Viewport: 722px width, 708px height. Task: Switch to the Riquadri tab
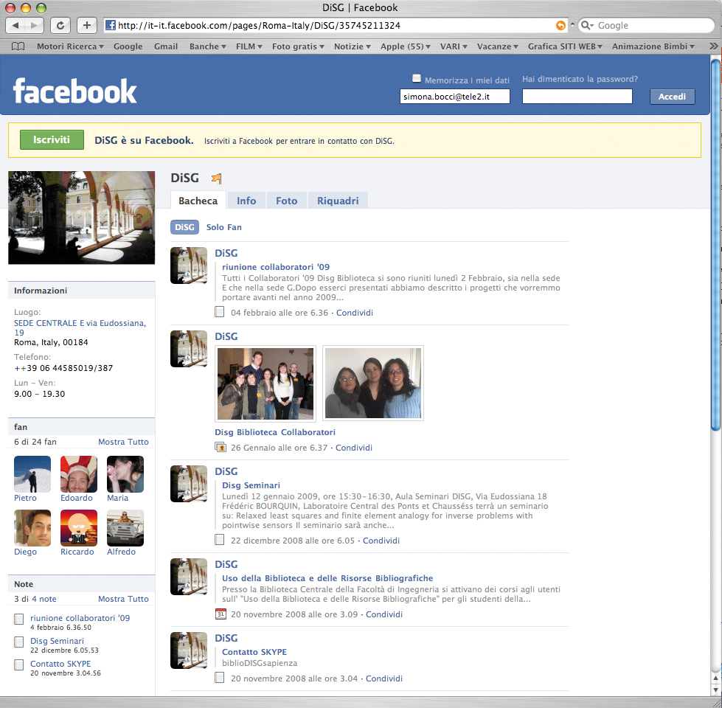pyautogui.click(x=338, y=201)
